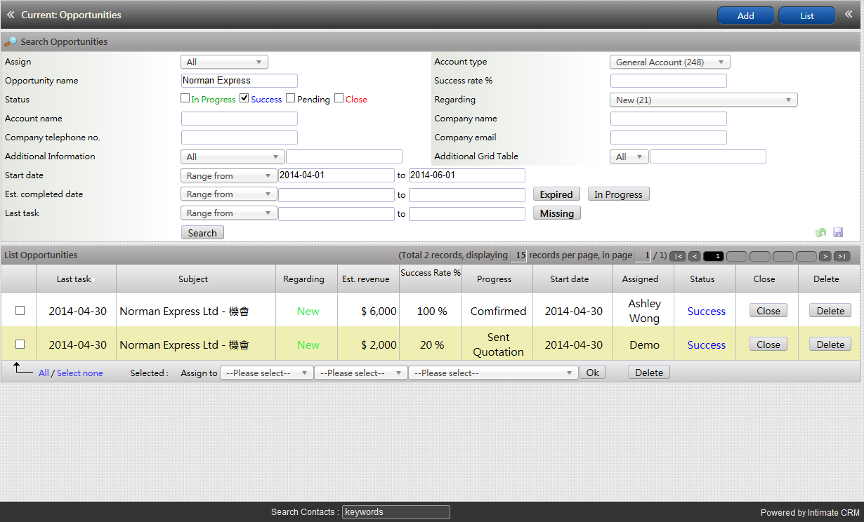
Task: Click the Add button
Action: [x=745, y=15]
